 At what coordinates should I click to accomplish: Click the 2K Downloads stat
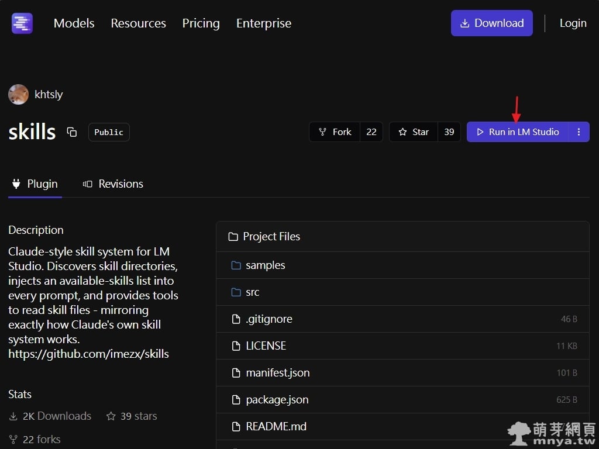pyautogui.click(x=50, y=416)
